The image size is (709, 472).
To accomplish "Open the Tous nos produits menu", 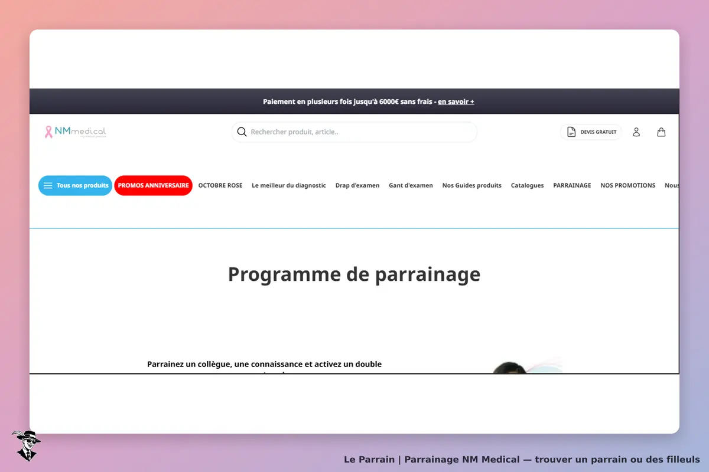I will (75, 185).
